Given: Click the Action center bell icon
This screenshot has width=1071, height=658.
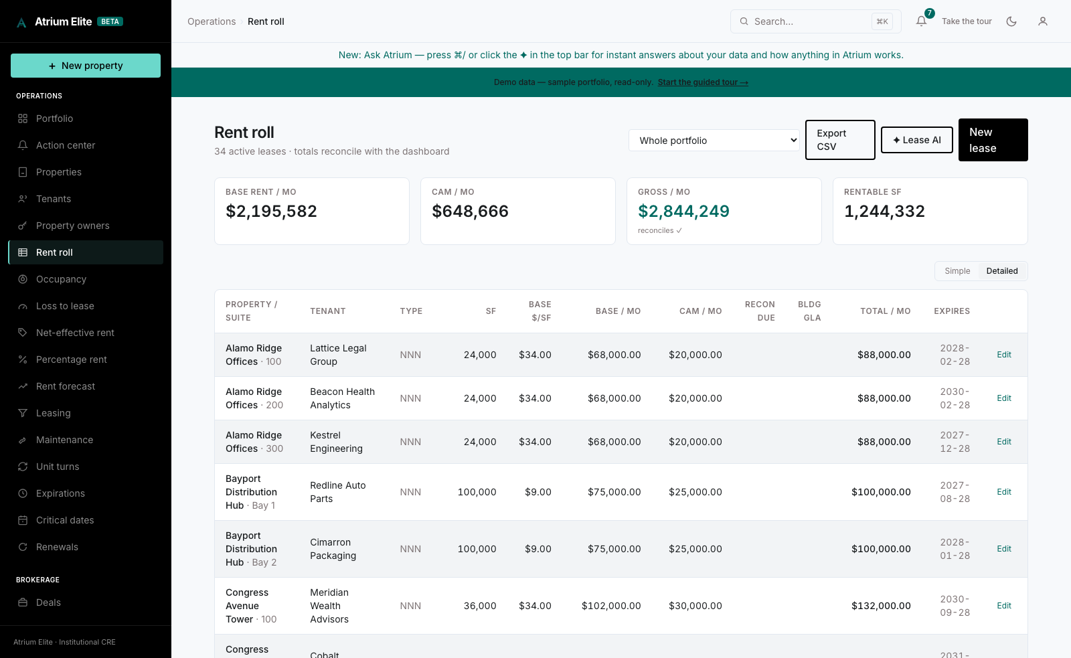Looking at the screenshot, I should point(23,145).
